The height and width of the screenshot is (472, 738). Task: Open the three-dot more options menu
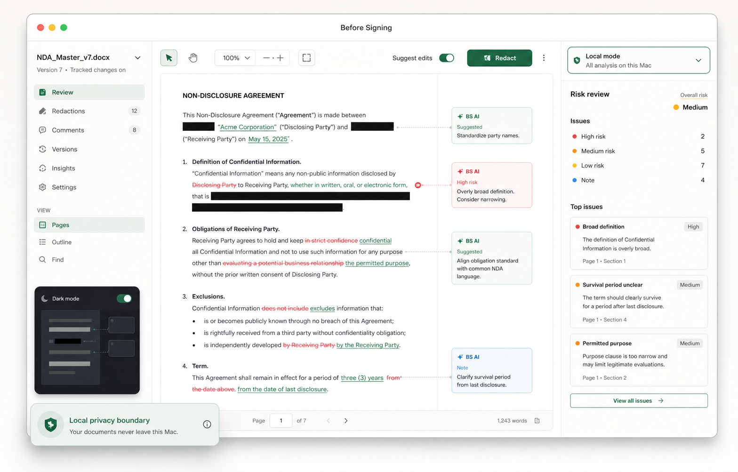(544, 58)
